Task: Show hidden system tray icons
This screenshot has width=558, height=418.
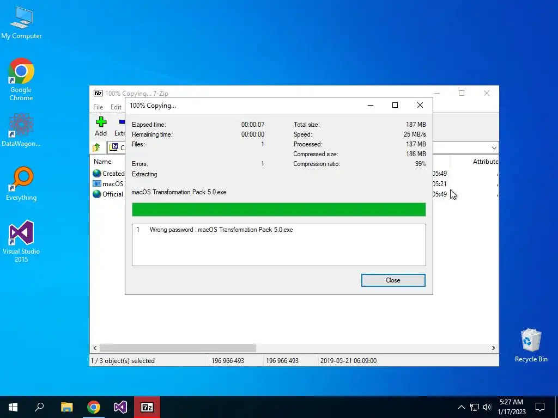Action: coord(461,407)
